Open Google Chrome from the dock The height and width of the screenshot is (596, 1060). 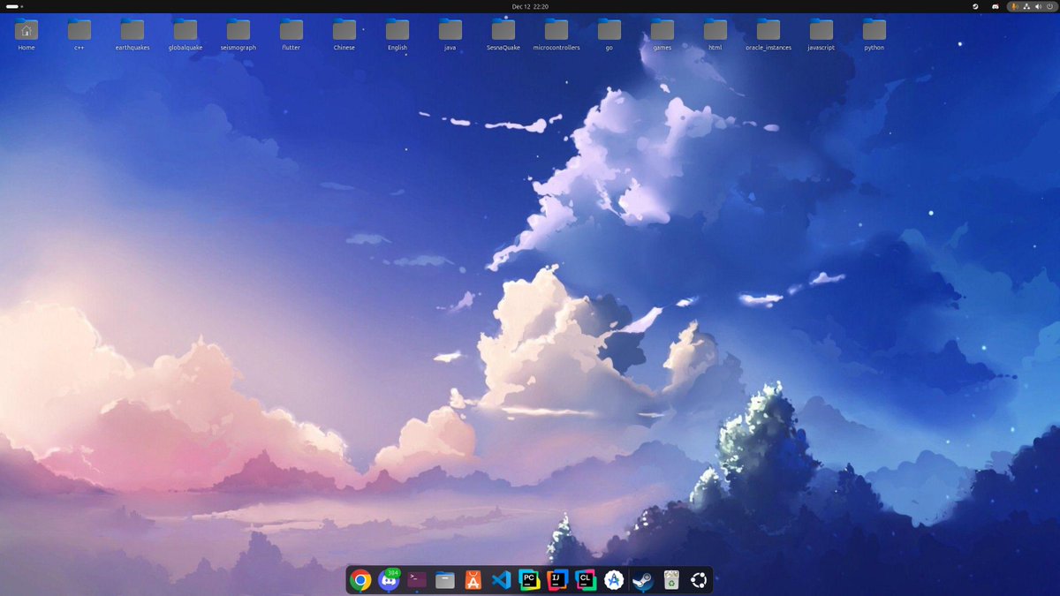click(x=360, y=580)
